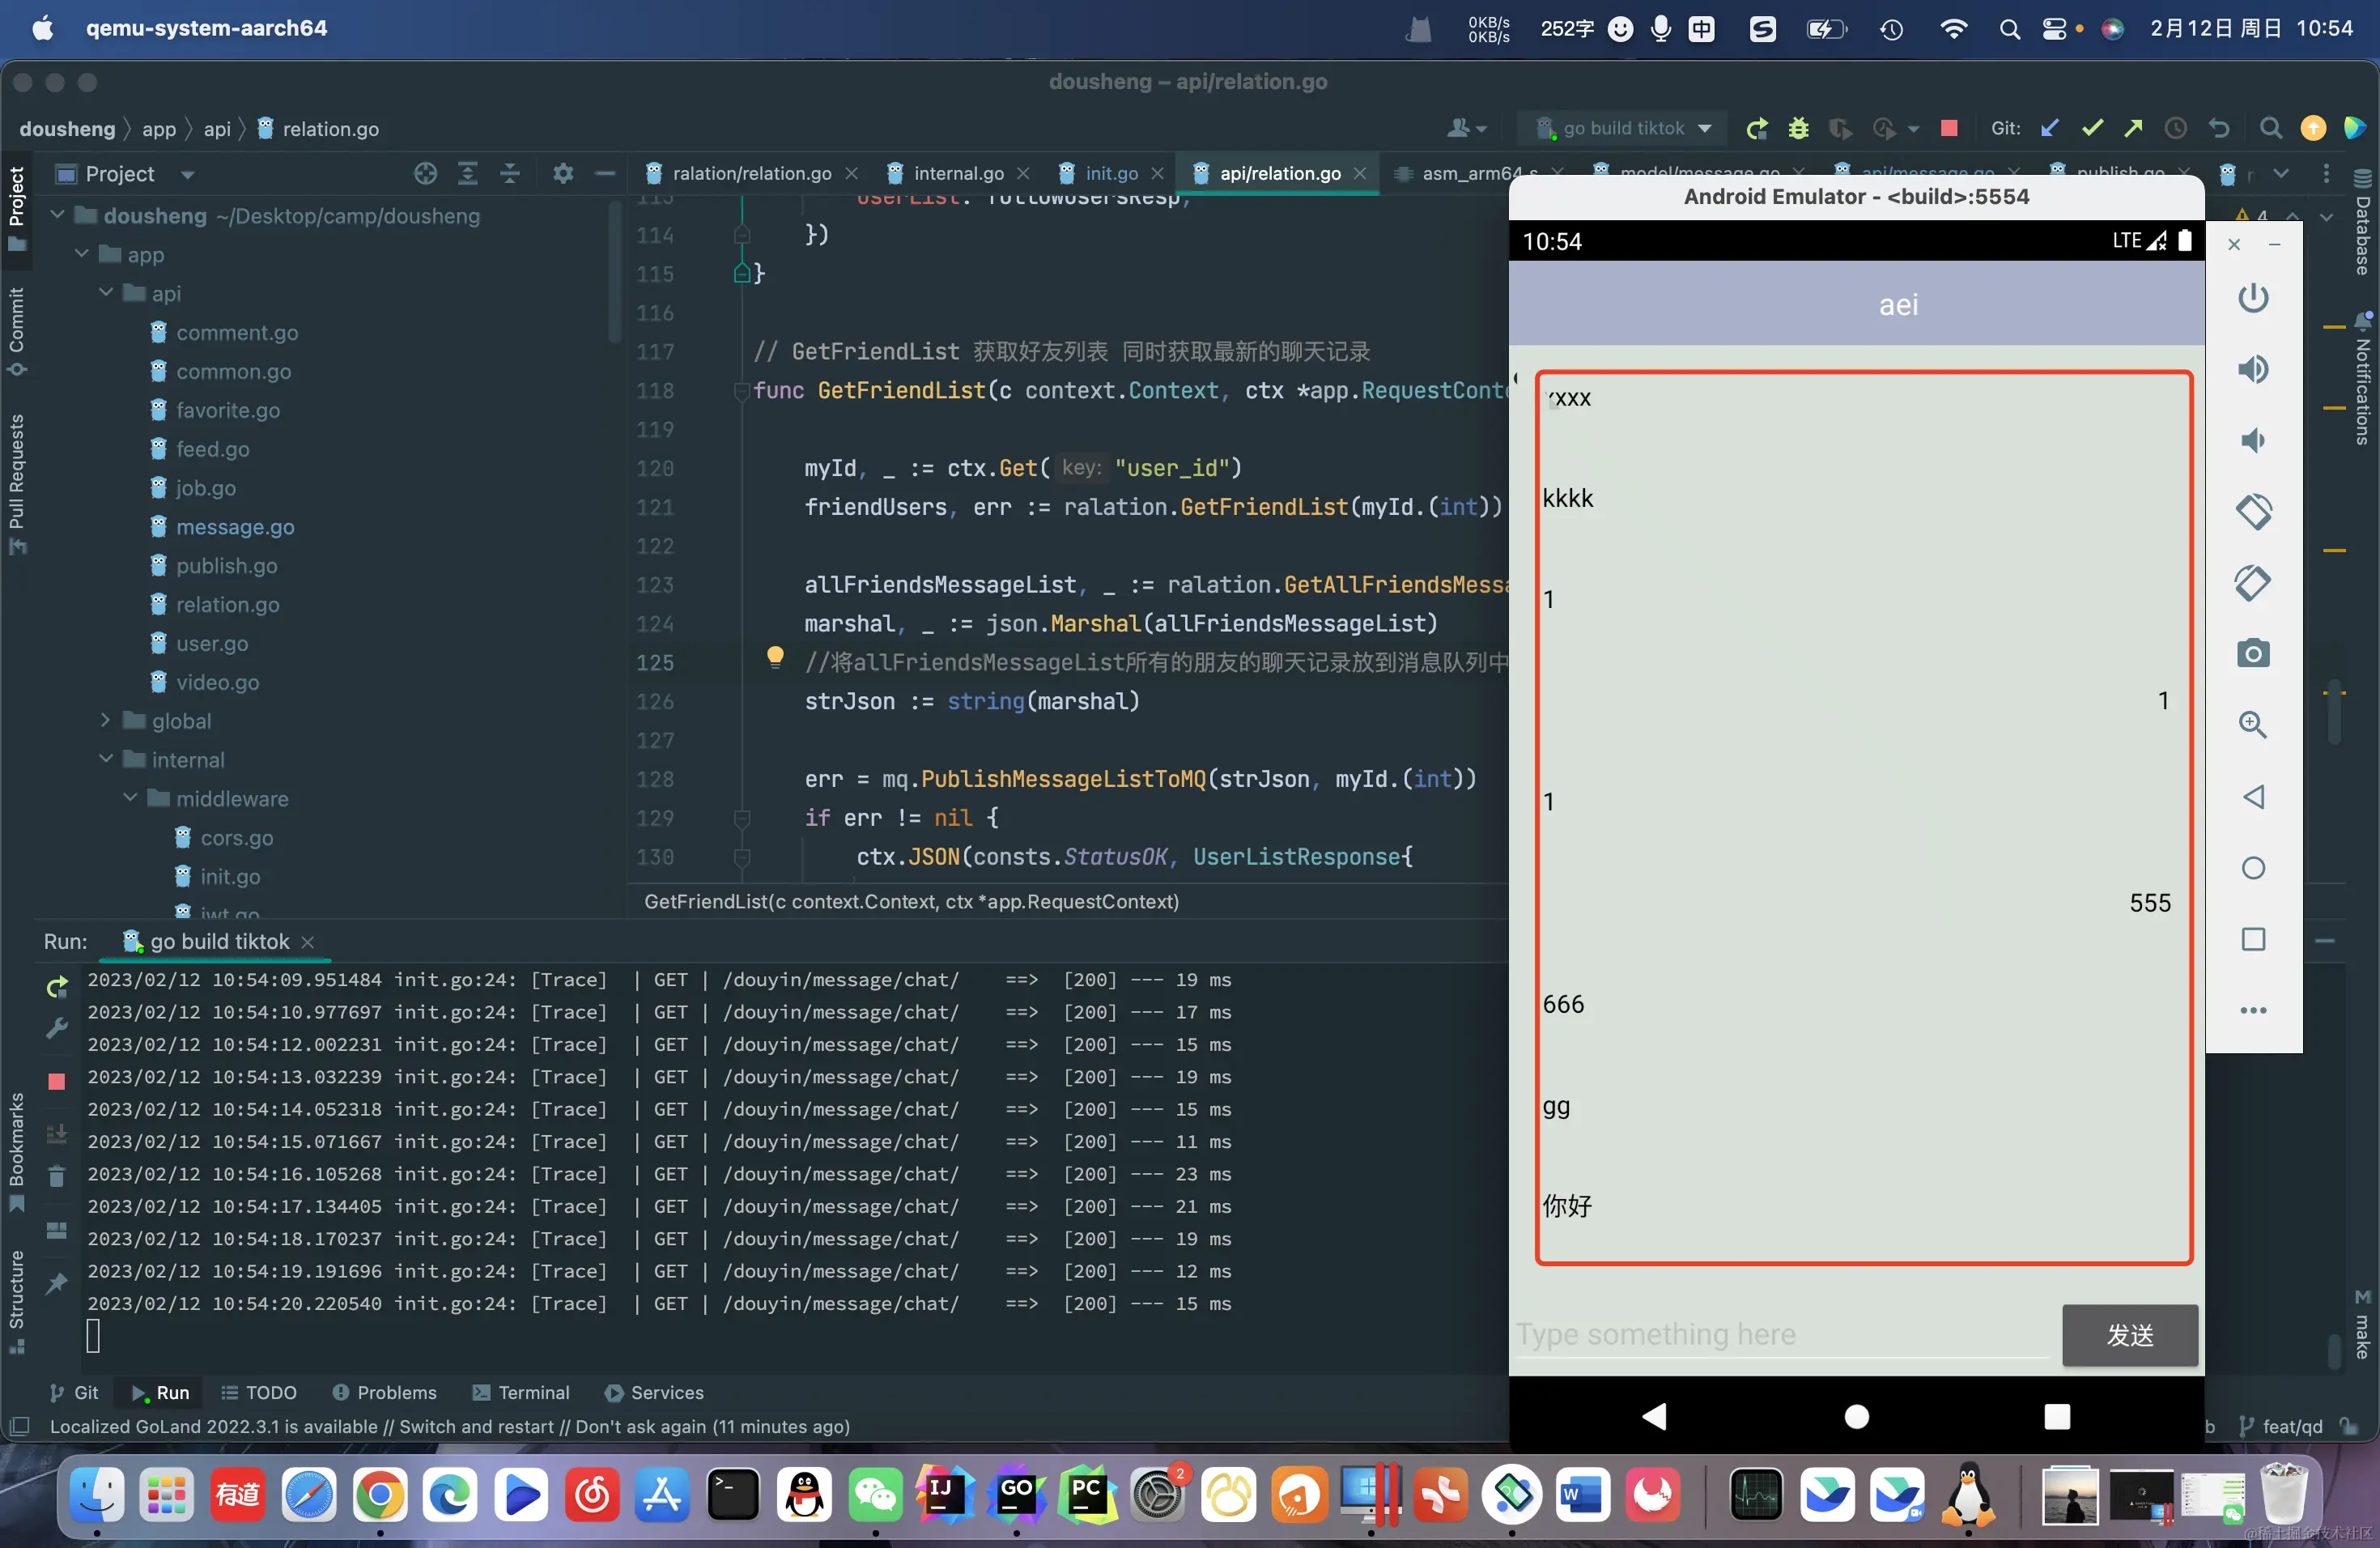Viewport: 2380px width, 1548px height.
Task: Click the emulator zoom magnifier icon
Action: pyautogui.click(x=2252, y=725)
